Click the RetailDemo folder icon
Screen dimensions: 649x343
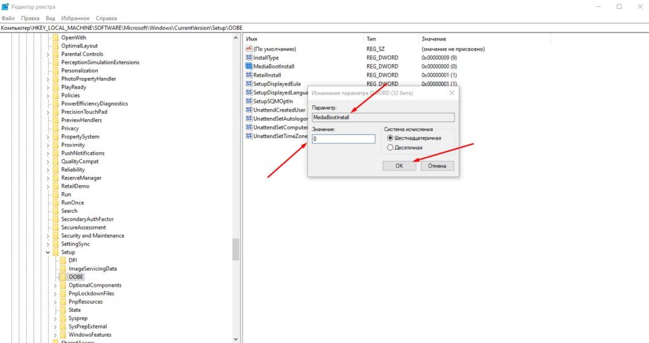pos(56,186)
